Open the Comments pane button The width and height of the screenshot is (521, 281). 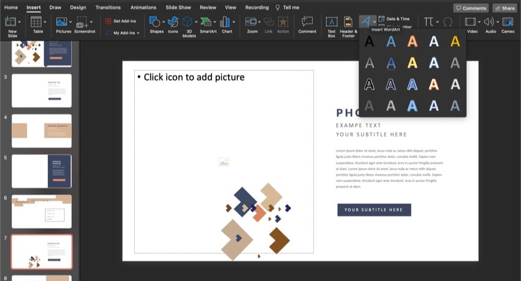coord(470,8)
